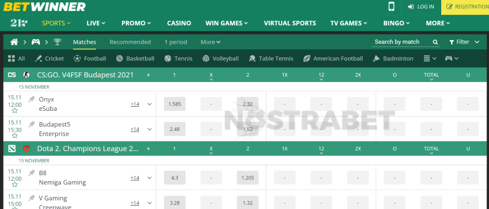The height and width of the screenshot is (209, 489).
Task: Open the Dota 2 Champions League header
Action: pos(87,149)
